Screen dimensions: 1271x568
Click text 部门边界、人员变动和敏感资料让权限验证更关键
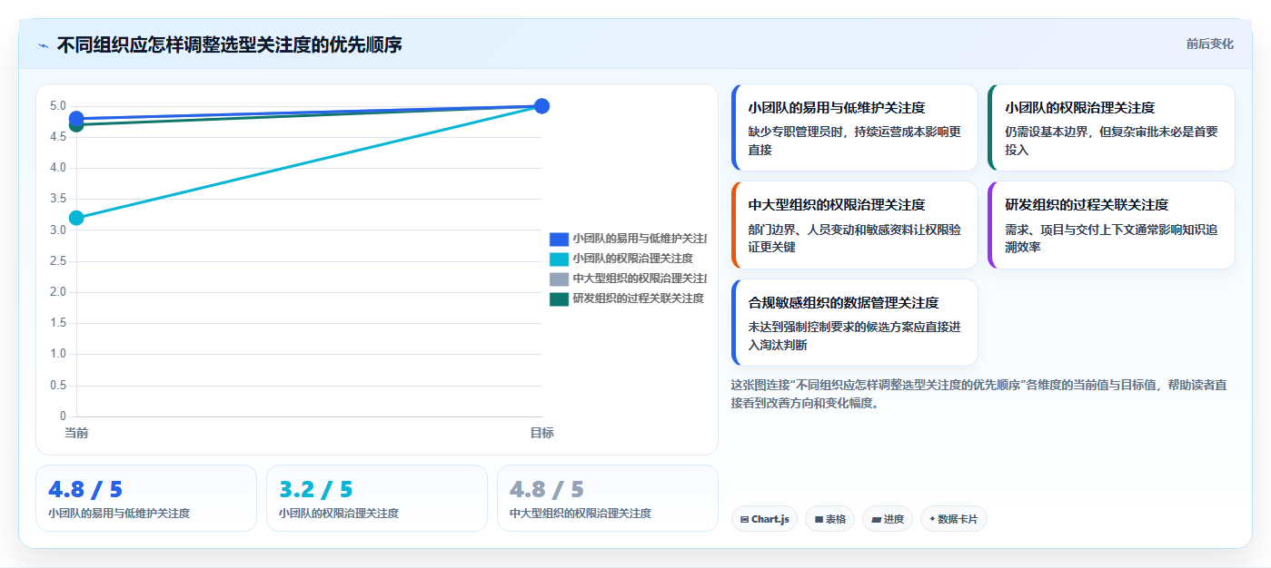pyautogui.click(x=854, y=239)
